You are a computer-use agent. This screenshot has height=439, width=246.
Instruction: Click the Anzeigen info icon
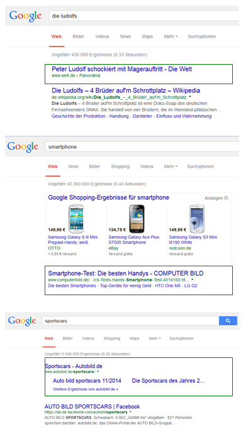point(226,198)
